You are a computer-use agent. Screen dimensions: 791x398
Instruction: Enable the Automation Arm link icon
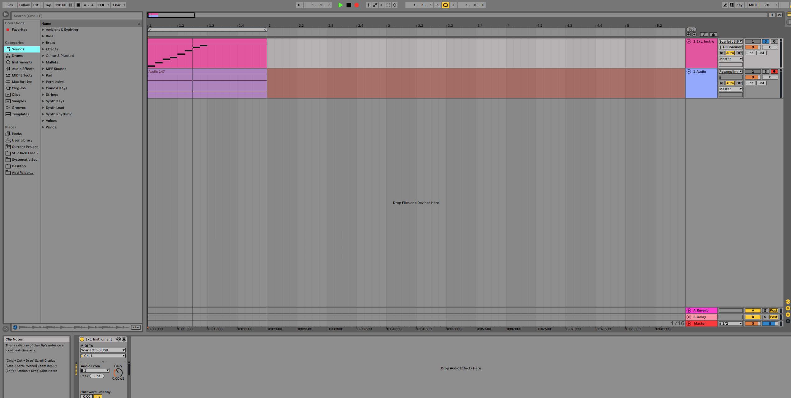375,5
